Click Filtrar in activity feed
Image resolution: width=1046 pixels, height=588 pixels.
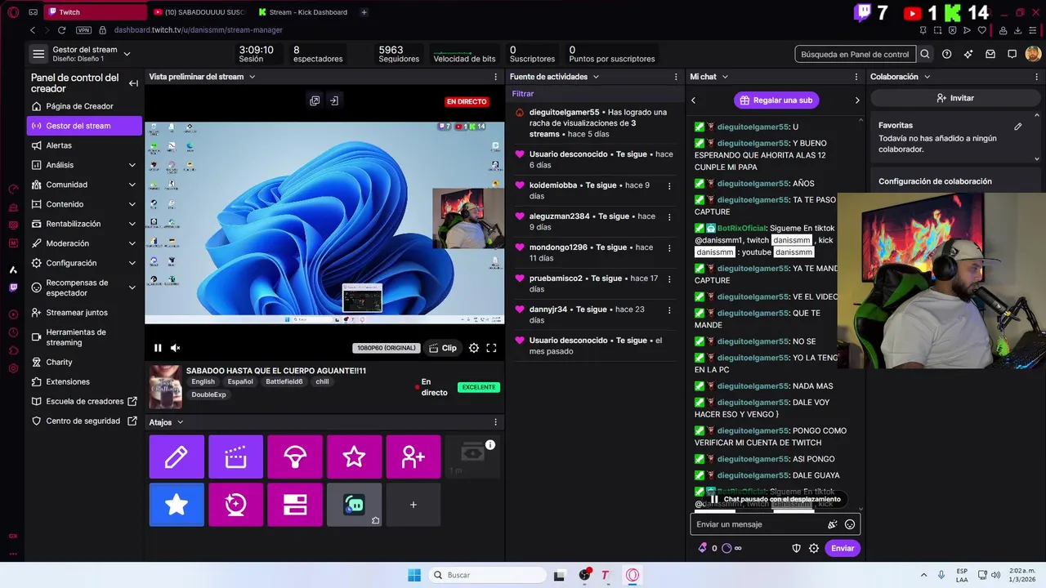click(x=523, y=94)
